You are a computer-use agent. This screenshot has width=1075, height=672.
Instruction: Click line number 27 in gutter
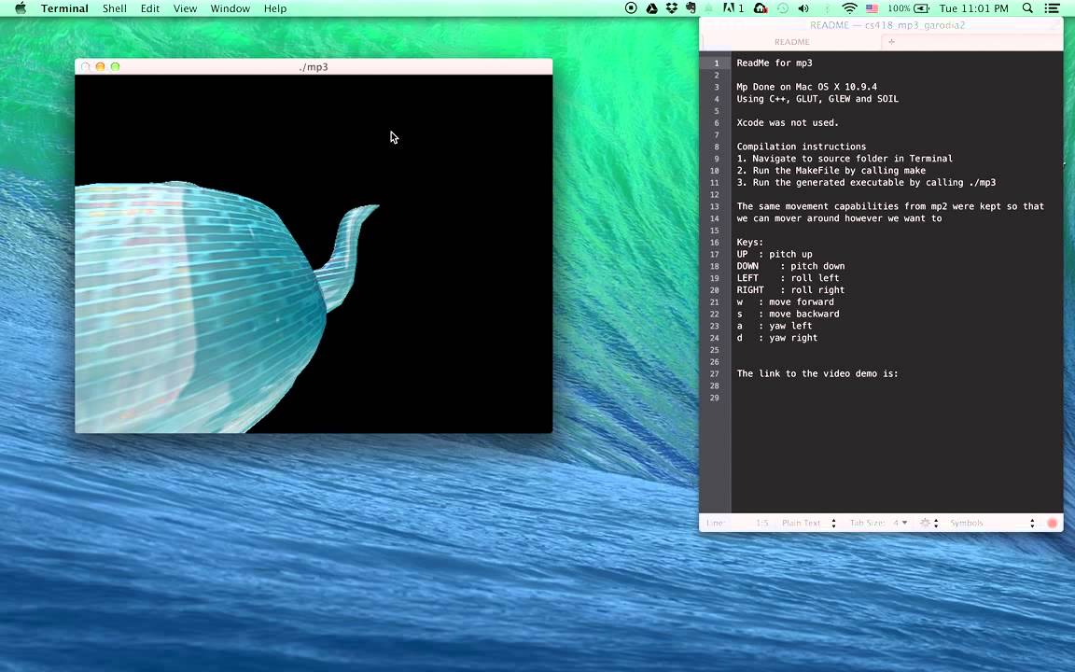coord(715,373)
